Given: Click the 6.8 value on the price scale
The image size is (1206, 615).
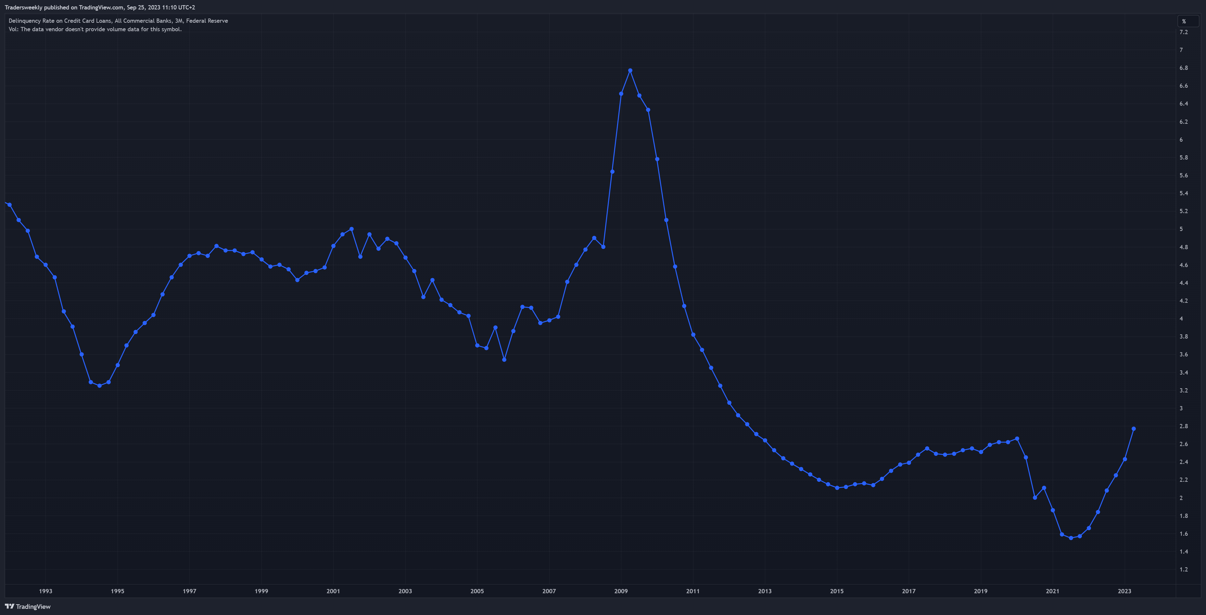Looking at the screenshot, I should (x=1184, y=68).
